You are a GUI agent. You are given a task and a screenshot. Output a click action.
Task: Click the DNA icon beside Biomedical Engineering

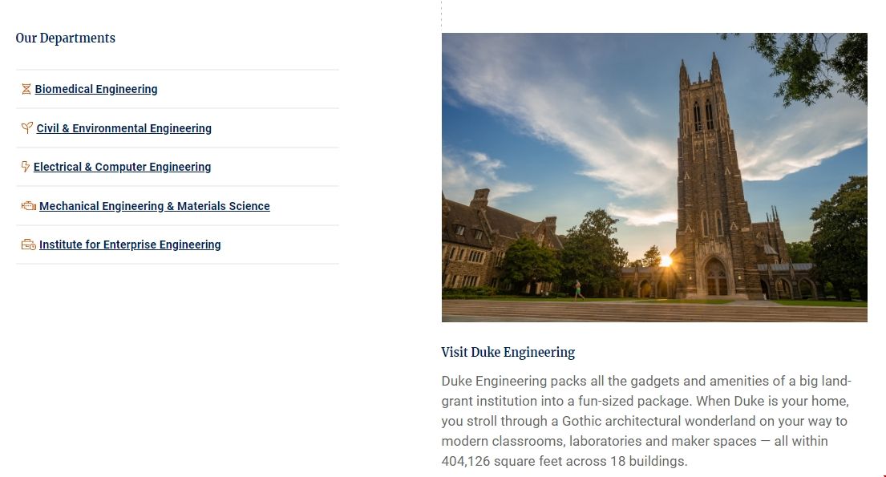coord(26,89)
